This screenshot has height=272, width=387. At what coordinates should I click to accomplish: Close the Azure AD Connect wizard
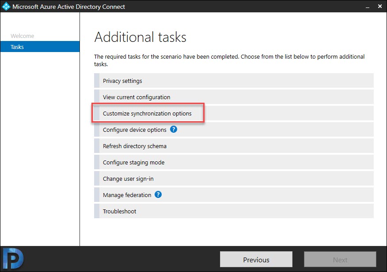(380, 7)
